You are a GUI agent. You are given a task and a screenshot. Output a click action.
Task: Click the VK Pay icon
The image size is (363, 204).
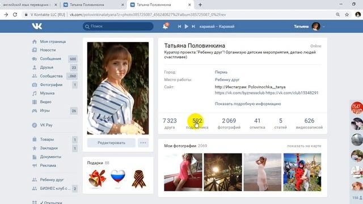click(35, 125)
